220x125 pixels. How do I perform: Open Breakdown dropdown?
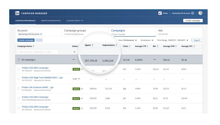point(147,40)
